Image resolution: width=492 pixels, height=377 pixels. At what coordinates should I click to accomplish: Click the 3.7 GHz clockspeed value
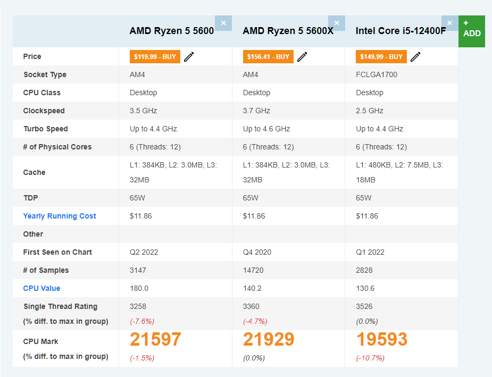click(257, 111)
